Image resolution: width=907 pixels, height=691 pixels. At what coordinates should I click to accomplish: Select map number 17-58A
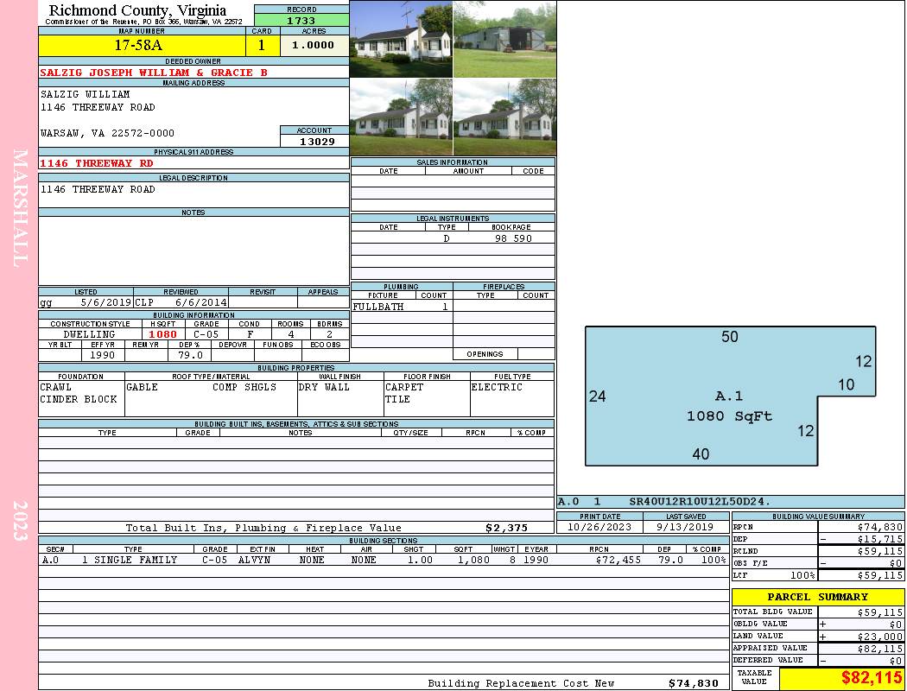coord(143,45)
